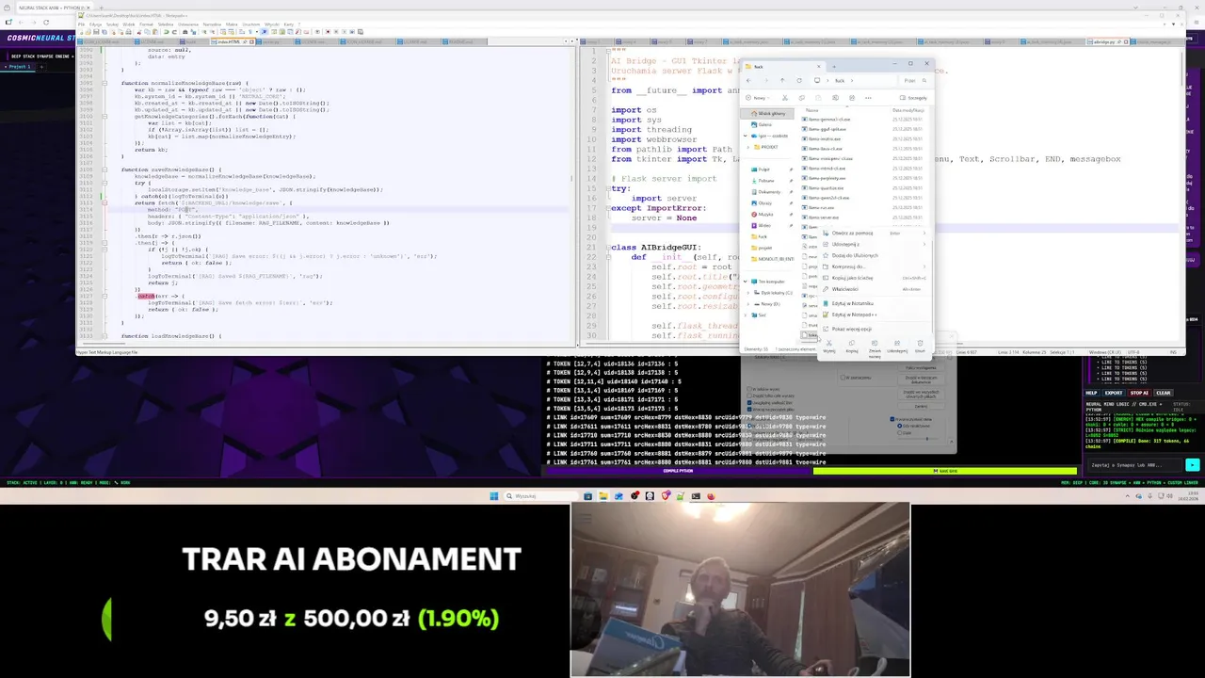Refresh the fuck folder in Explorer
Screen dimensions: 1205x678
click(799, 80)
